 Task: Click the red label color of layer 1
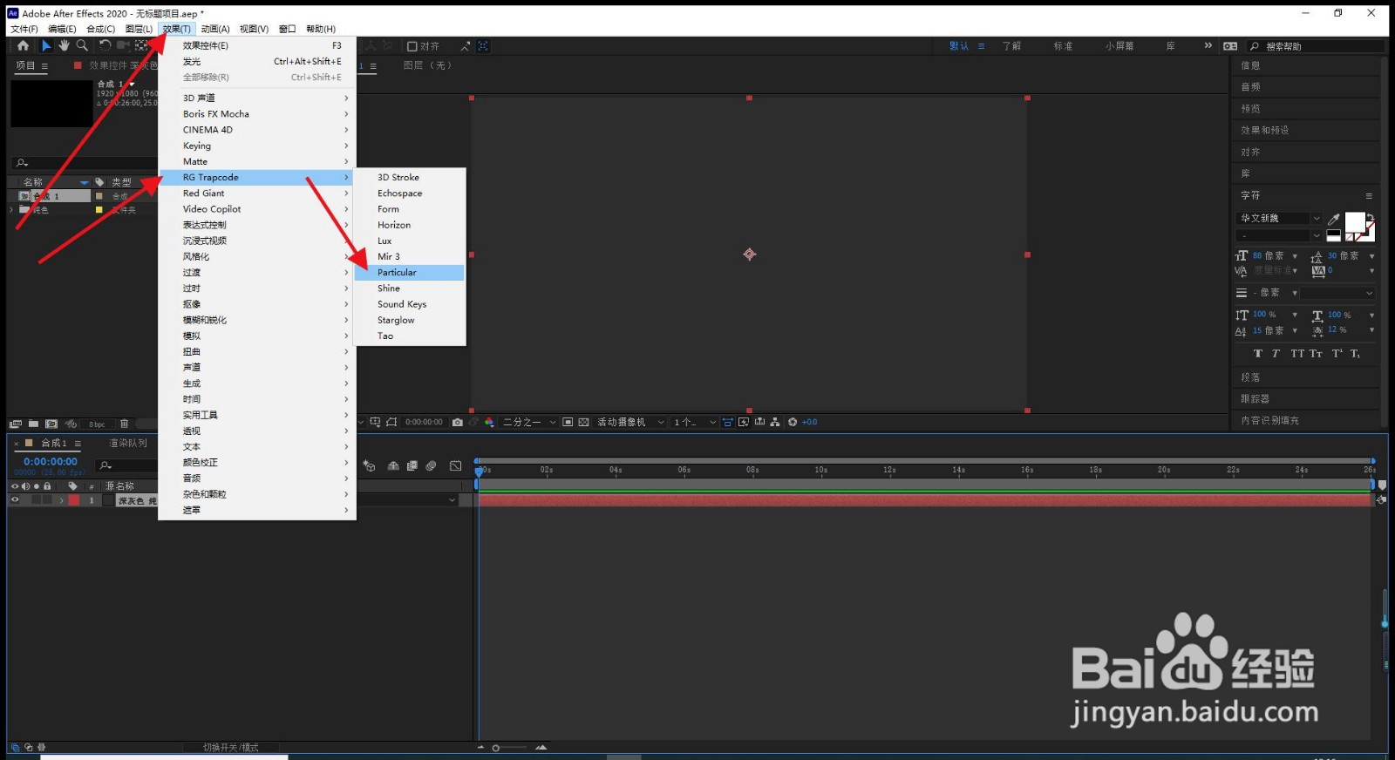[74, 500]
